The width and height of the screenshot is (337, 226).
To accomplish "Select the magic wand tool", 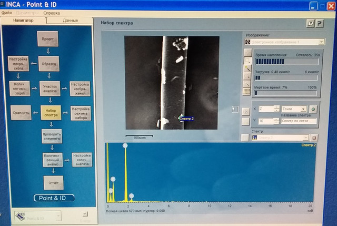I will click(247, 68).
